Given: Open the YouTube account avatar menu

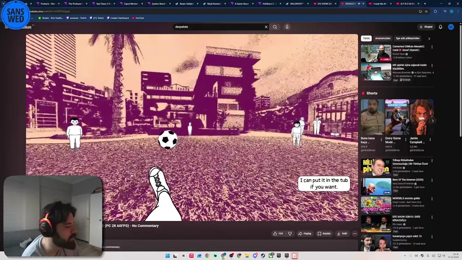Looking at the screenshot, I should click(451, 27).
